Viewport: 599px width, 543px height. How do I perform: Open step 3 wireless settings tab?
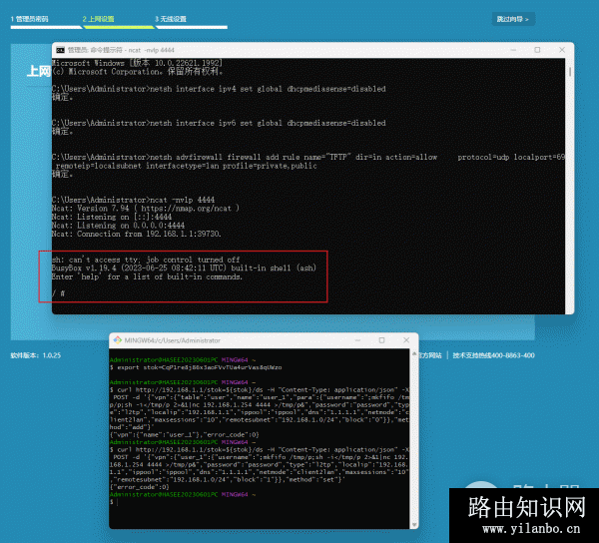171,19
